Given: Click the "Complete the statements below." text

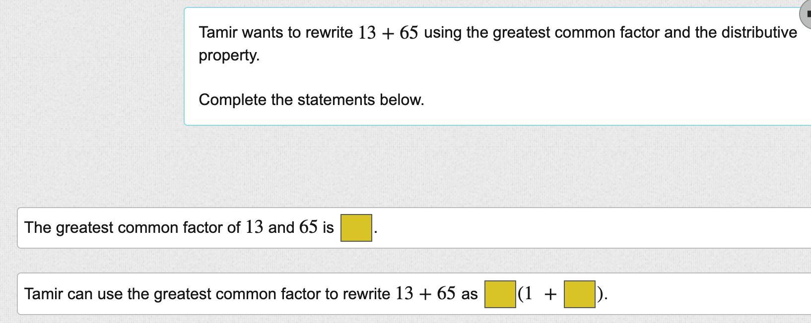Looking at the screenshot, I should pyautogui.click(x=311, y=100).
